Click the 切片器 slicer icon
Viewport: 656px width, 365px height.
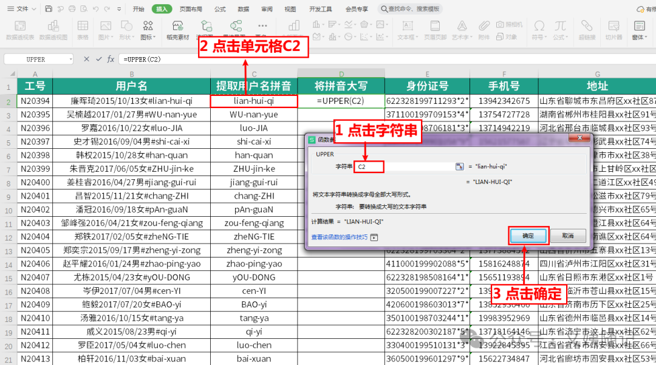[613, 26]
